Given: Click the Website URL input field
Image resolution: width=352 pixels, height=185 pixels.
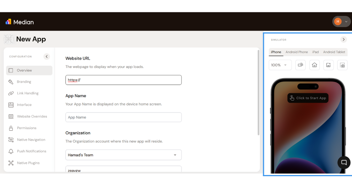Looking at the screenshot, I should coord(123,80).
